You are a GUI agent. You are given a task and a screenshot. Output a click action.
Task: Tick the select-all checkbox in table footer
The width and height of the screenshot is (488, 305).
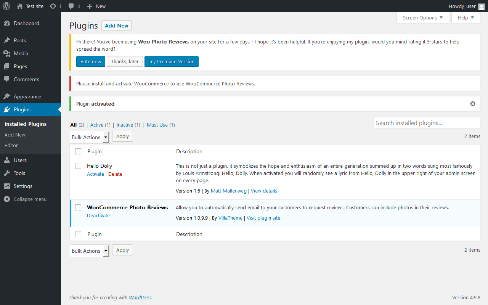(x=78, y=234)
